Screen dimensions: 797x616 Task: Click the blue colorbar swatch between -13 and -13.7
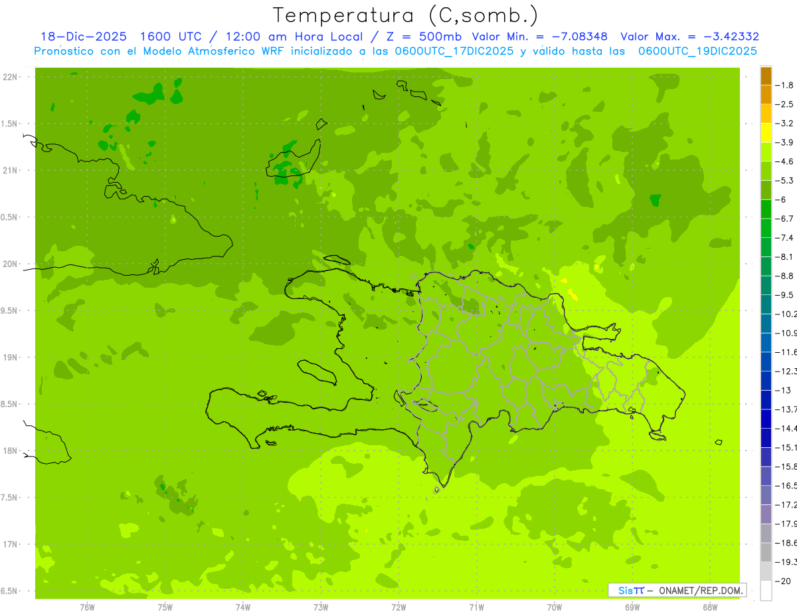coord(766,399)
